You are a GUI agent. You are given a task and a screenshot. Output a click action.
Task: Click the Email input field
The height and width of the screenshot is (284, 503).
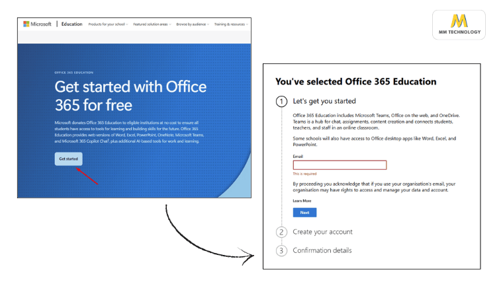pyautogui.click(x=340, y=165)
